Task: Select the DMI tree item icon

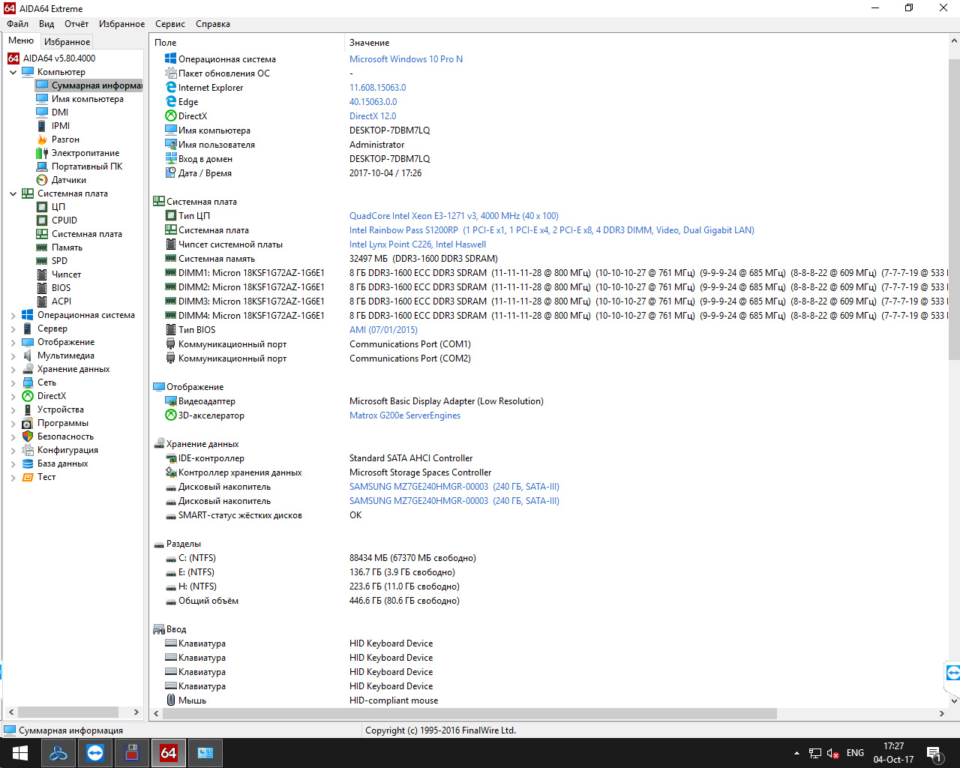Action: pos(42,112)
